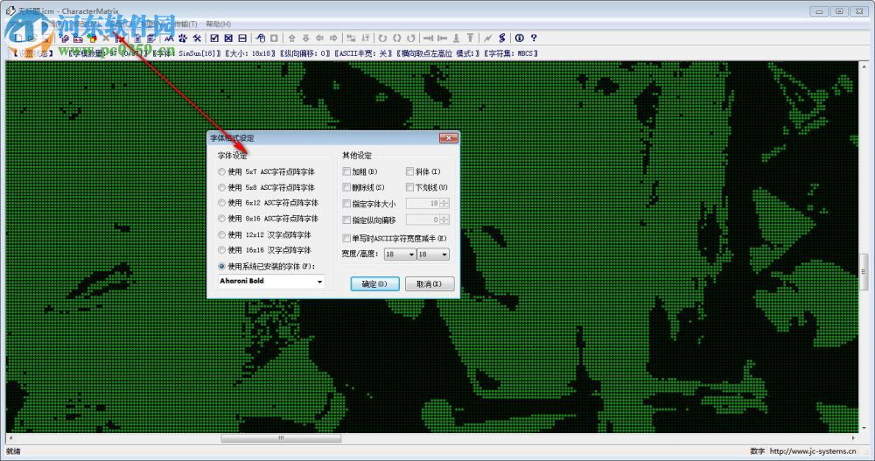This screenshot has height=461, width=875.
Task: Click the 【ASCII半宽: 关】 info text
Action: click(x=363, y=53)
